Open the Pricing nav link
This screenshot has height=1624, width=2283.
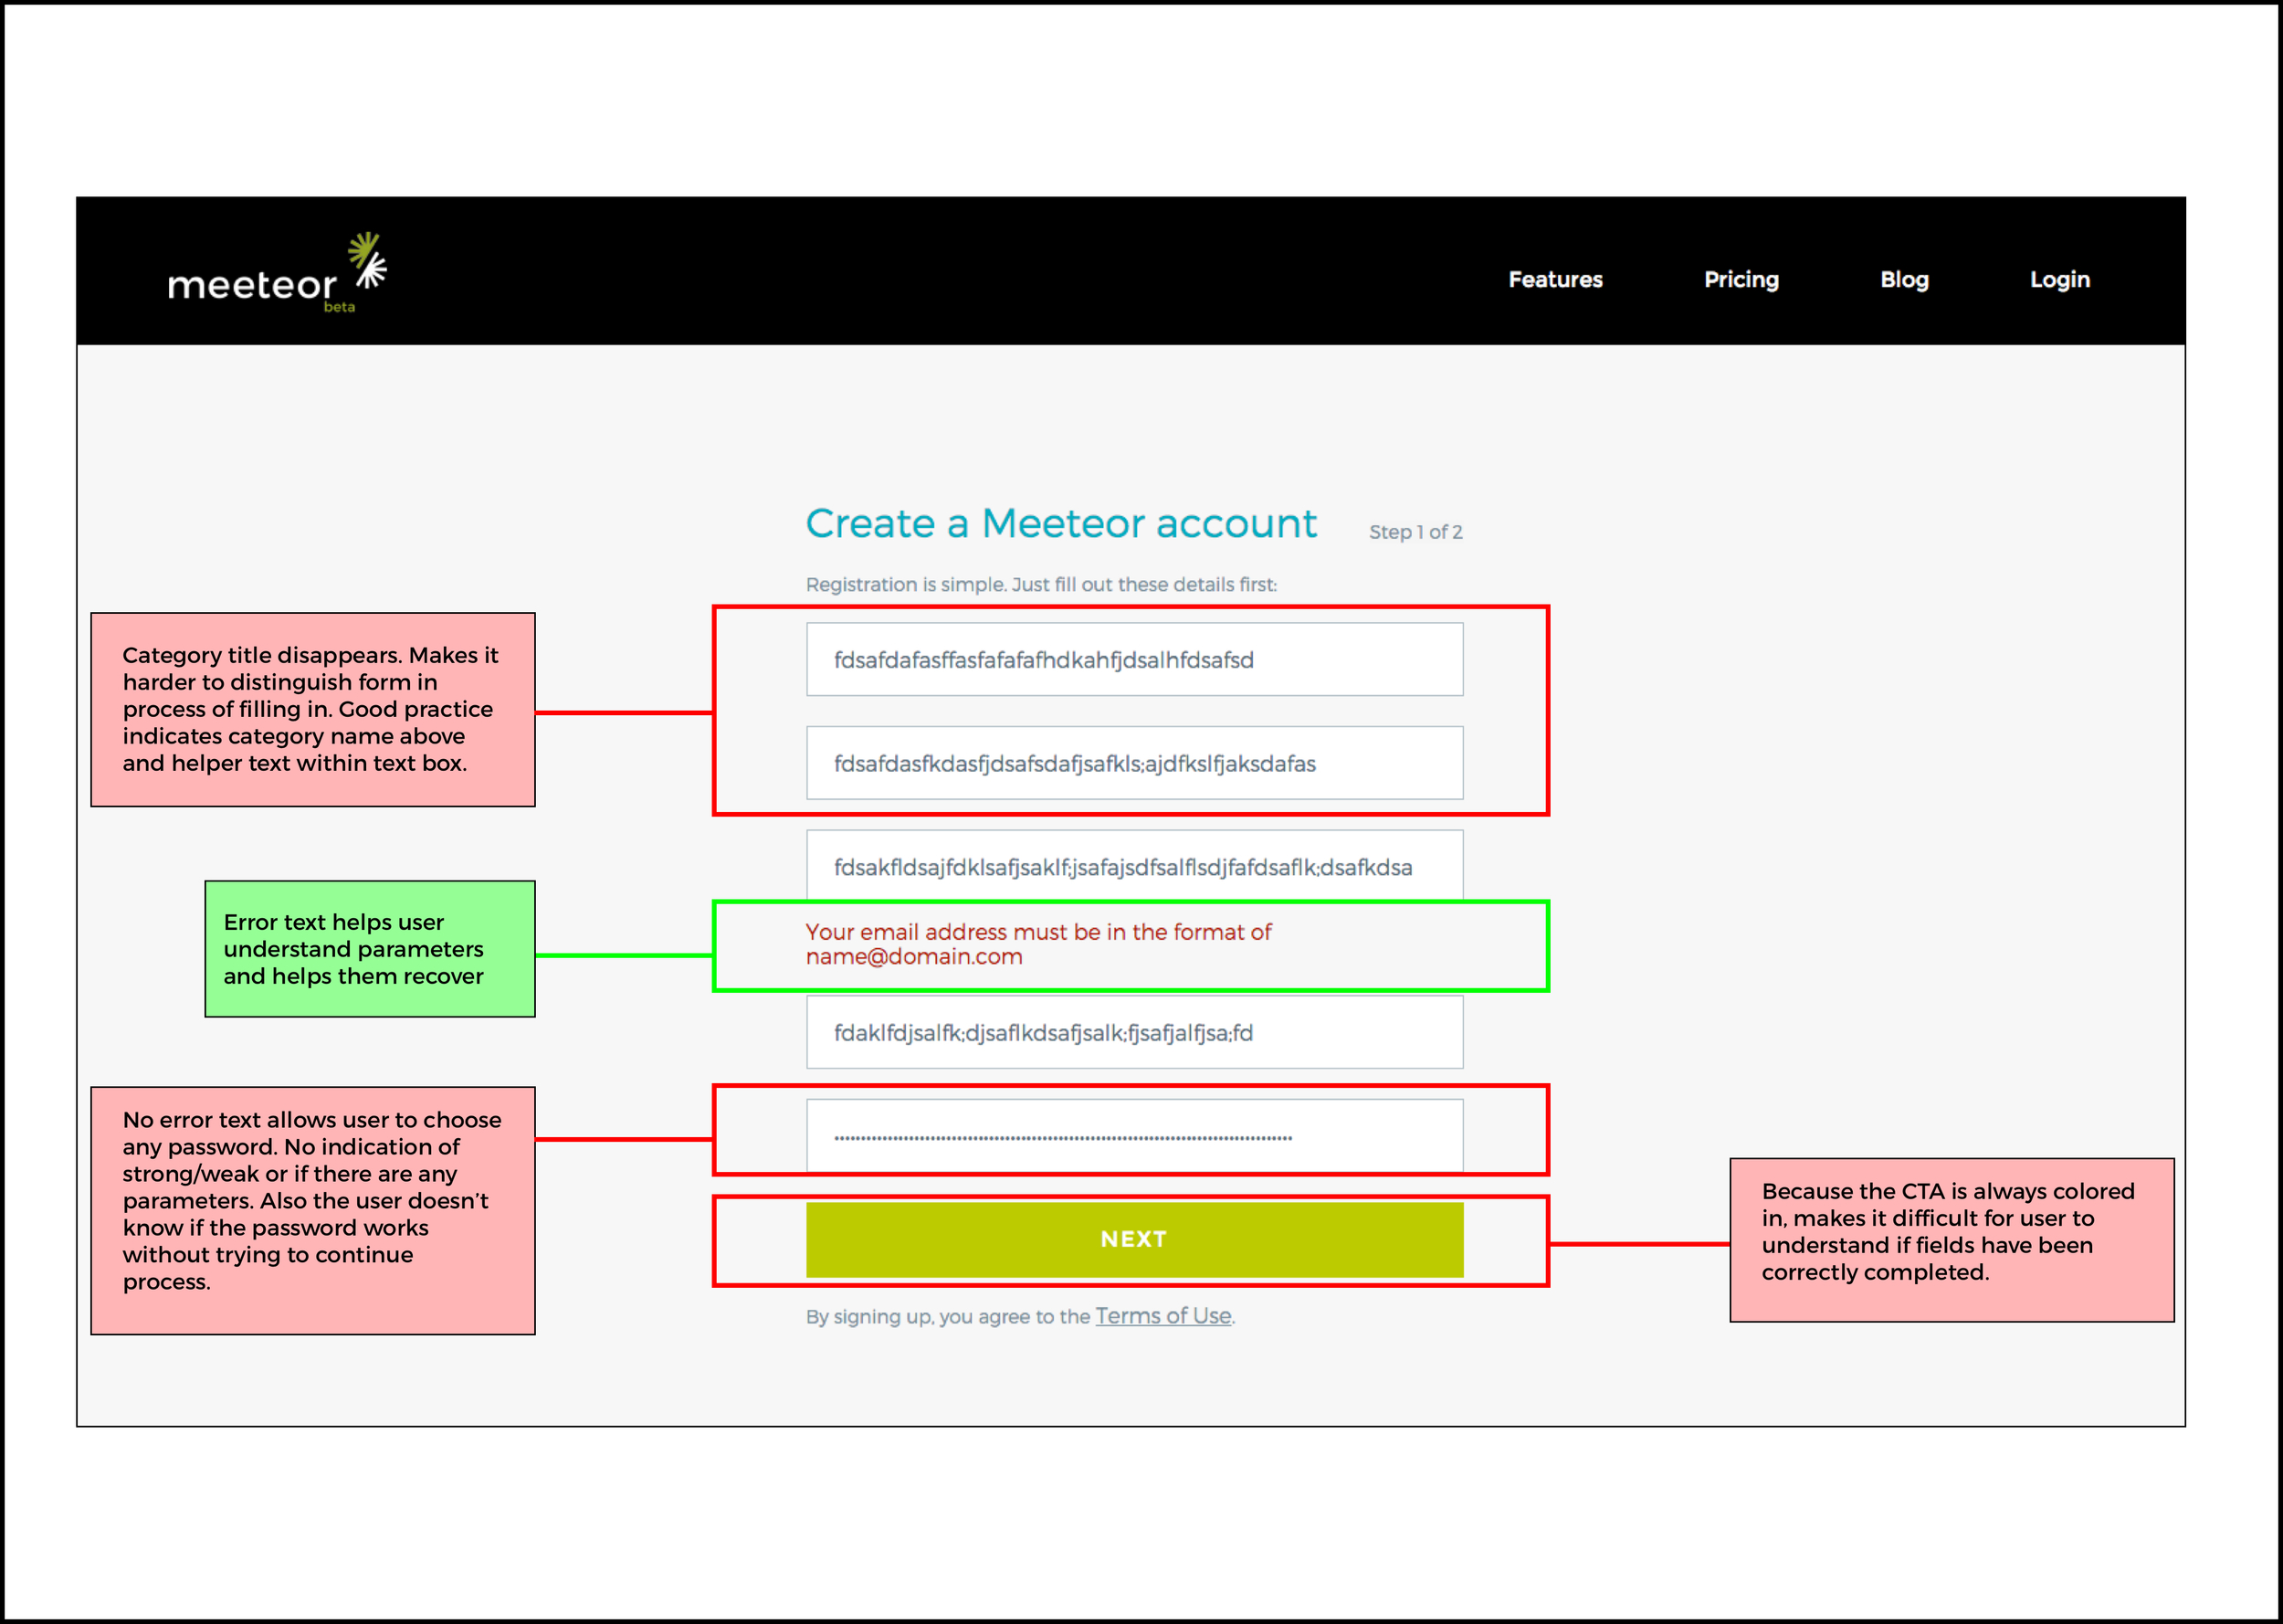click(x=1741, y=280)
